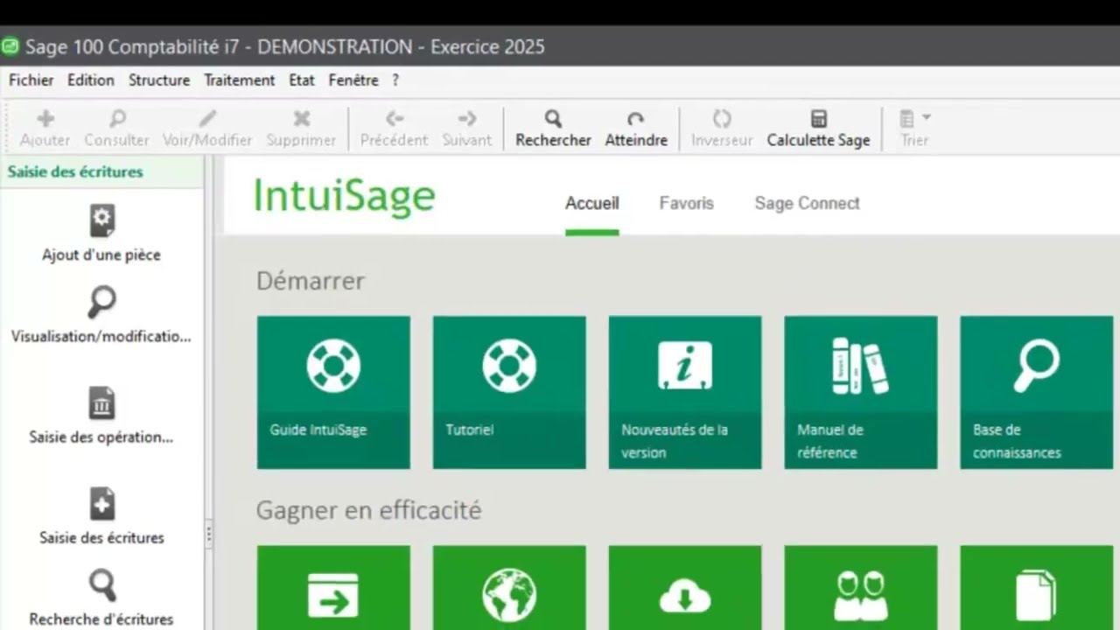This screenshot has height=630, width=1120.
Task: Click the Démarrer section heading
Action: click(311, 281)
